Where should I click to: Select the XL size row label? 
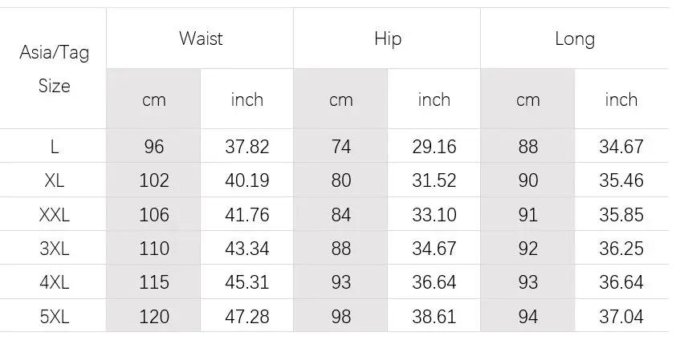coord(55,180)
